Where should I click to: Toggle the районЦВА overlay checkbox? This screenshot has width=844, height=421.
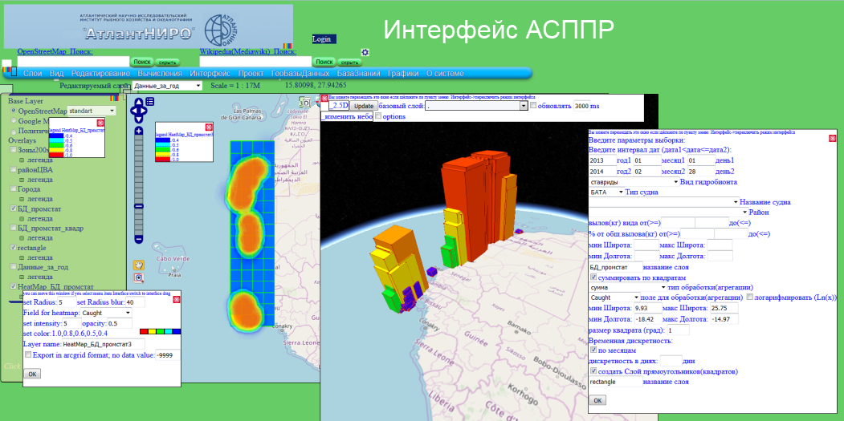point(14,170)
